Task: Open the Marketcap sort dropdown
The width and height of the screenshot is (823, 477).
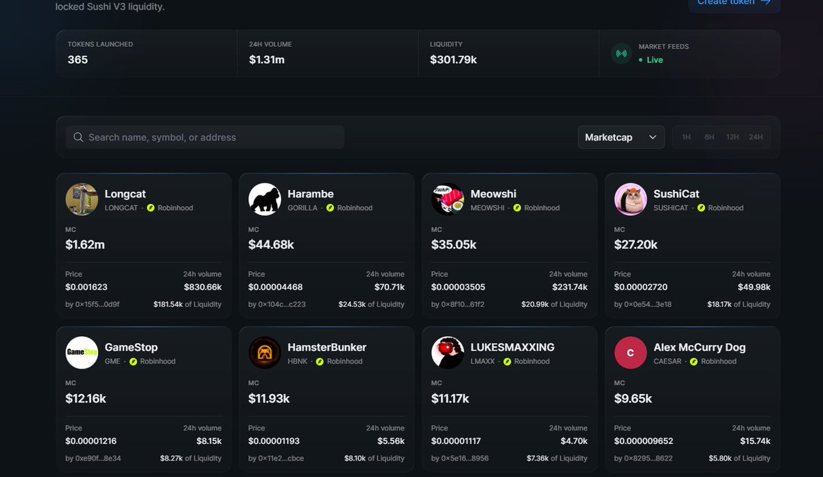Action: click(621, 137)
